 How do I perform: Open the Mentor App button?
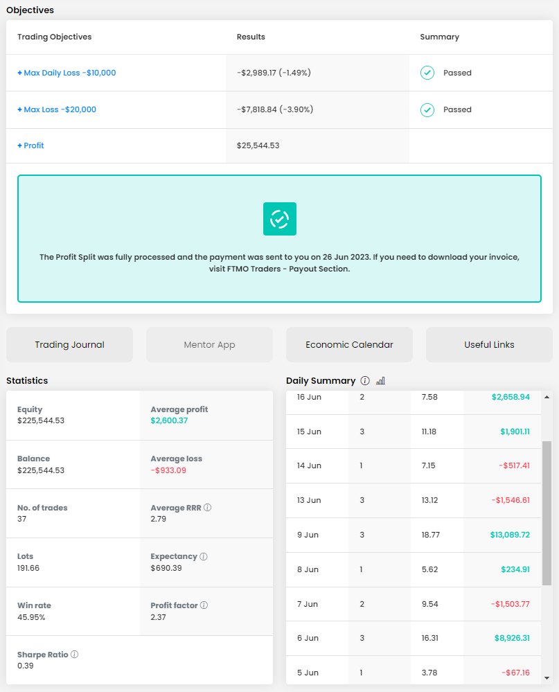click(210, 345)
